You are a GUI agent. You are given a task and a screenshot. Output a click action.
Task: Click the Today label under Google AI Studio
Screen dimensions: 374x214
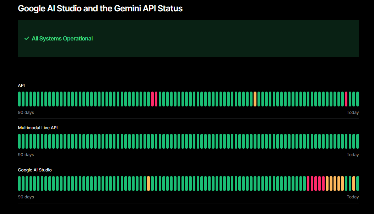coord(353,197)
